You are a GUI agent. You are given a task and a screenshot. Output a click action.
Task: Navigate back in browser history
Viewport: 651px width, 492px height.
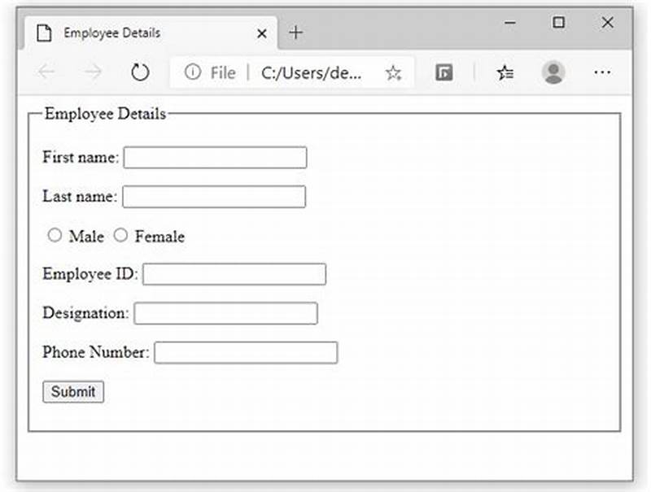(x=46, y=72)
